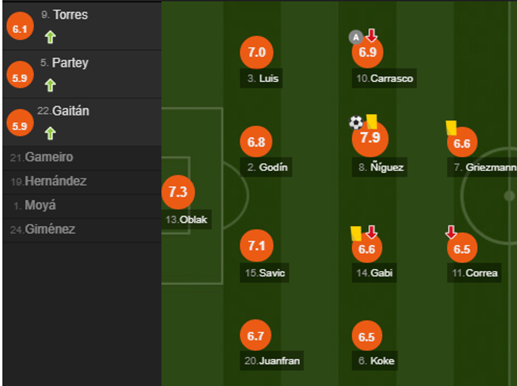517x386 pixels.
Task: Choose Giménez from unused substitutes
Action: [50, 229]
